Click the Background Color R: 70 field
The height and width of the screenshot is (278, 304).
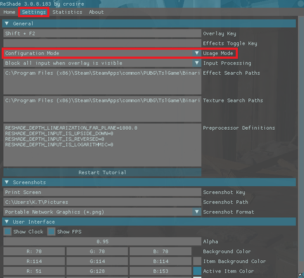tap(34, 251)
